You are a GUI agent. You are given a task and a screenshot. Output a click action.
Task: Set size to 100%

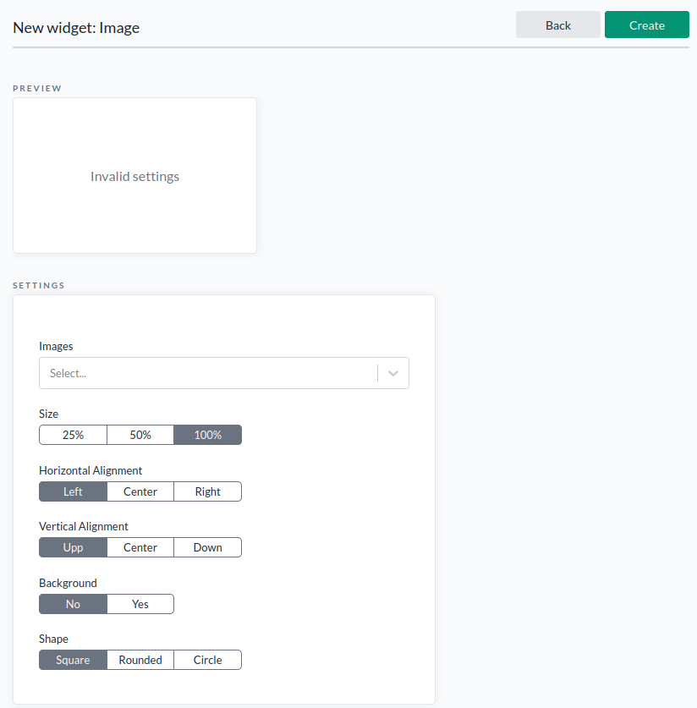207,434
